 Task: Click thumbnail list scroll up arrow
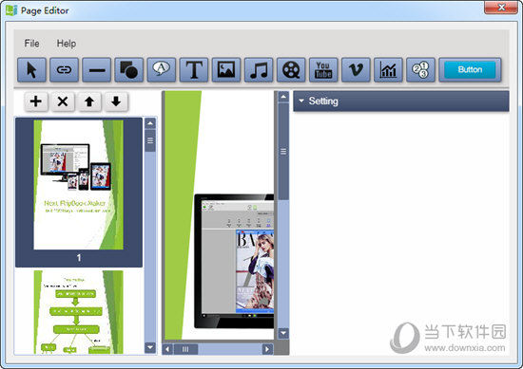[x=150, y=123]
